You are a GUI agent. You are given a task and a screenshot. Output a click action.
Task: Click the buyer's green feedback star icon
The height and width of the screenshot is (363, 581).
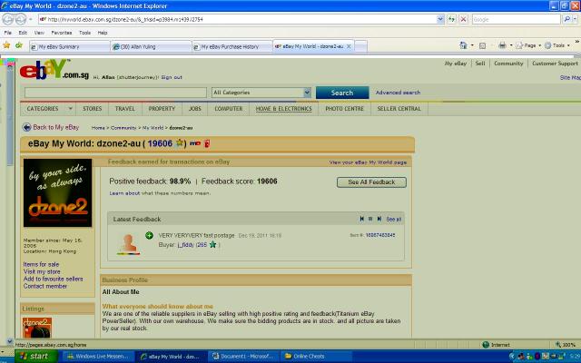click(213, 244)
